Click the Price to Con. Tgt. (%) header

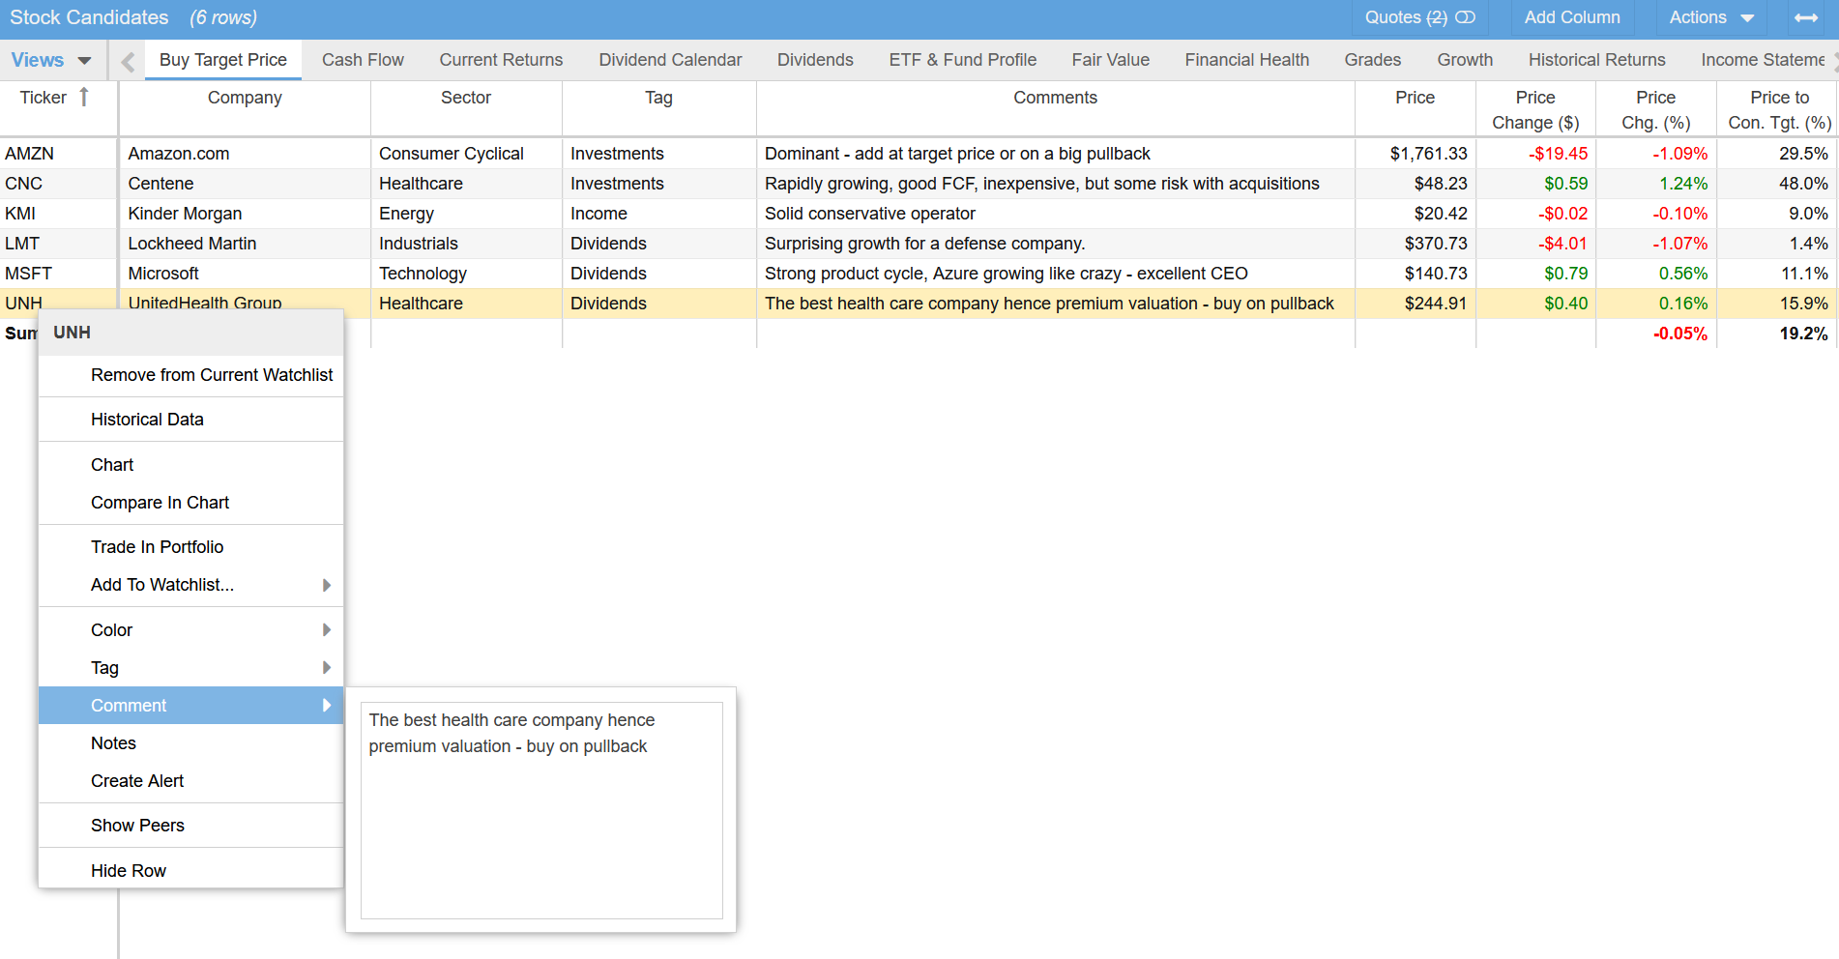coord(1778,108)
